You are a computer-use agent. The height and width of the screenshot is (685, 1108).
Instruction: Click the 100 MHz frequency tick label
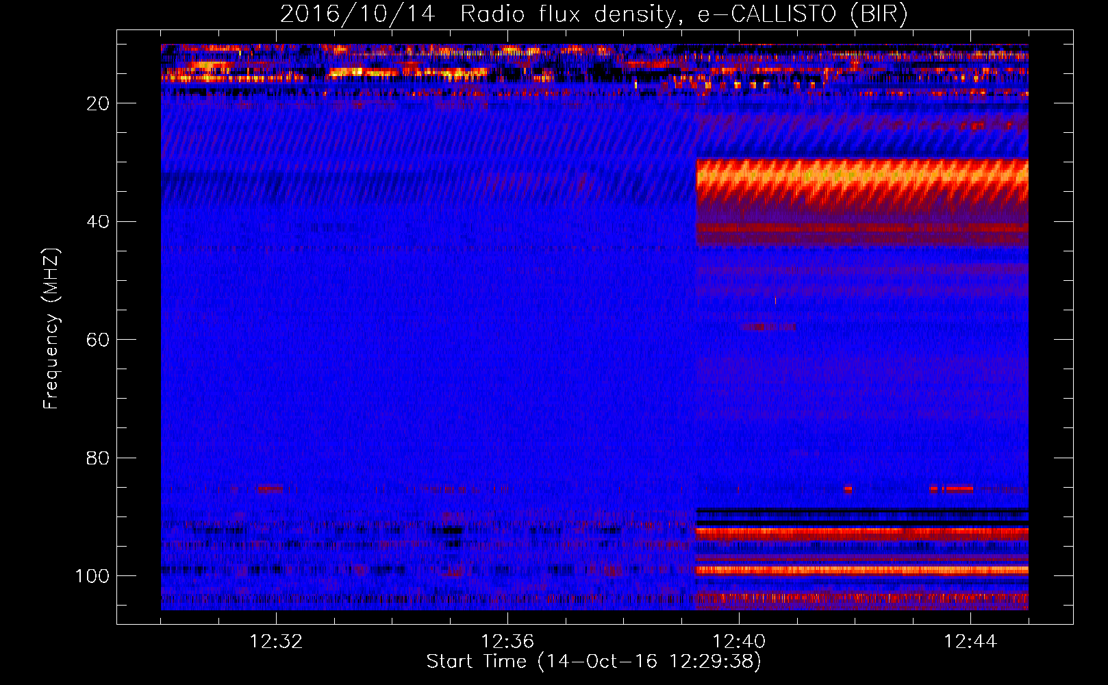click(x=92, y=576)
